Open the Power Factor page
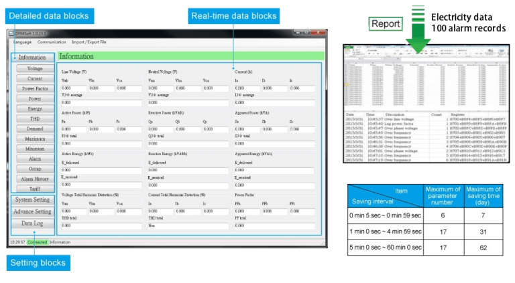 click(x=35, y=88)
